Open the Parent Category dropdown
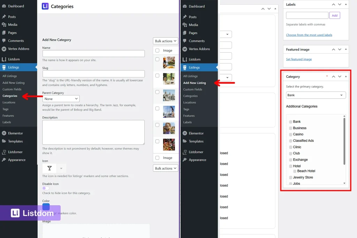This screenshot has height=238, width=357. pos(61,99)
